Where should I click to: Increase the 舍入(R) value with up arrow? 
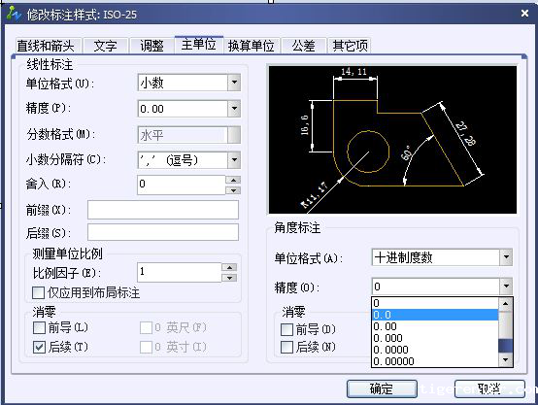(x=233, y=180)
